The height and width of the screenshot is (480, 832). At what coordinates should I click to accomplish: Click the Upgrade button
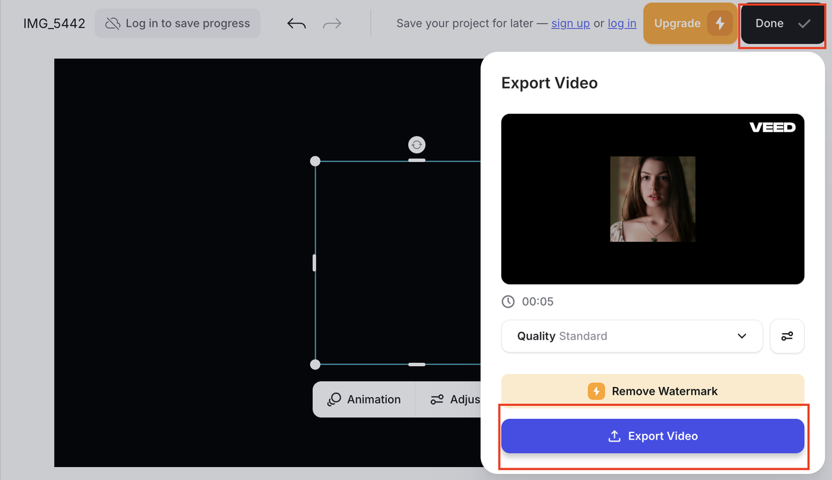(690, 23)
